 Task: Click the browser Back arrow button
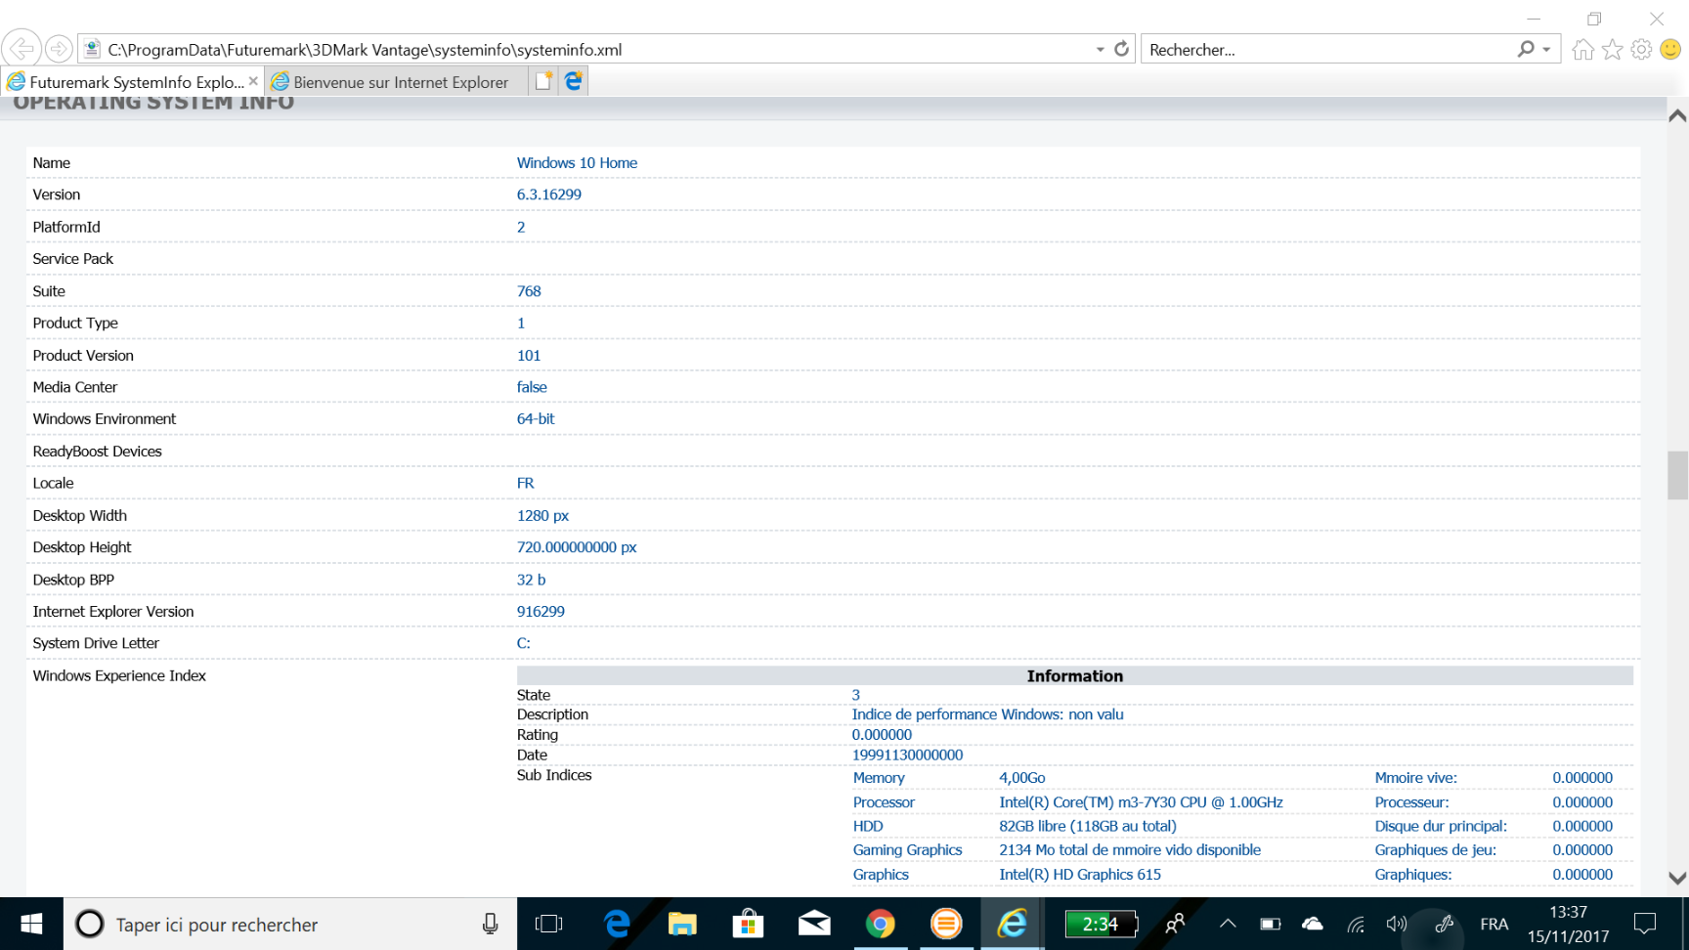[22, 48]
